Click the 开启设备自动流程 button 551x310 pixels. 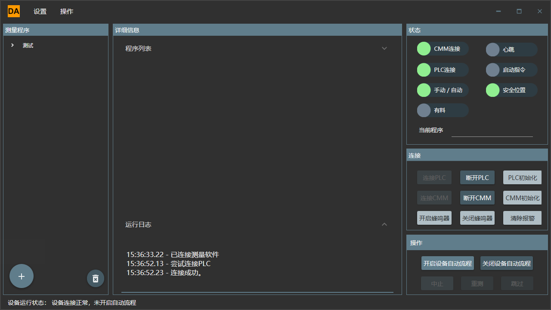pos(448,263)
